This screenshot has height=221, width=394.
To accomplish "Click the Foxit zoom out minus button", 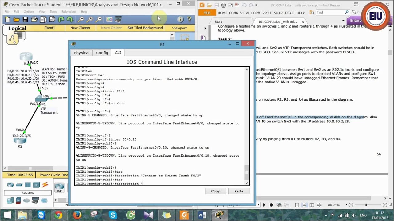I will tap(351, 205).
